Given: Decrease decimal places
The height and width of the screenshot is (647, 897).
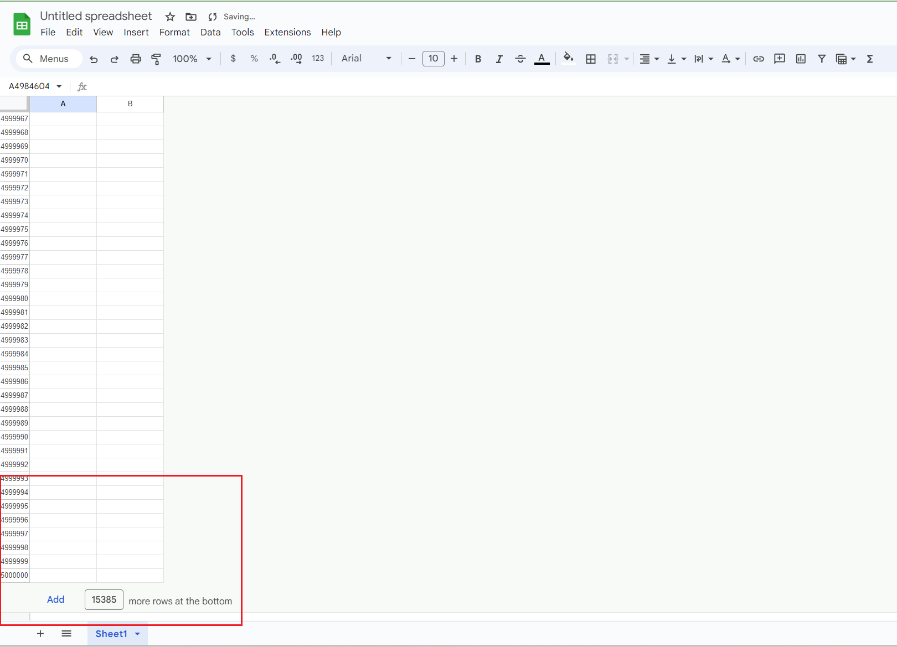Looking at the screenshot, I should tap(275, 59).
